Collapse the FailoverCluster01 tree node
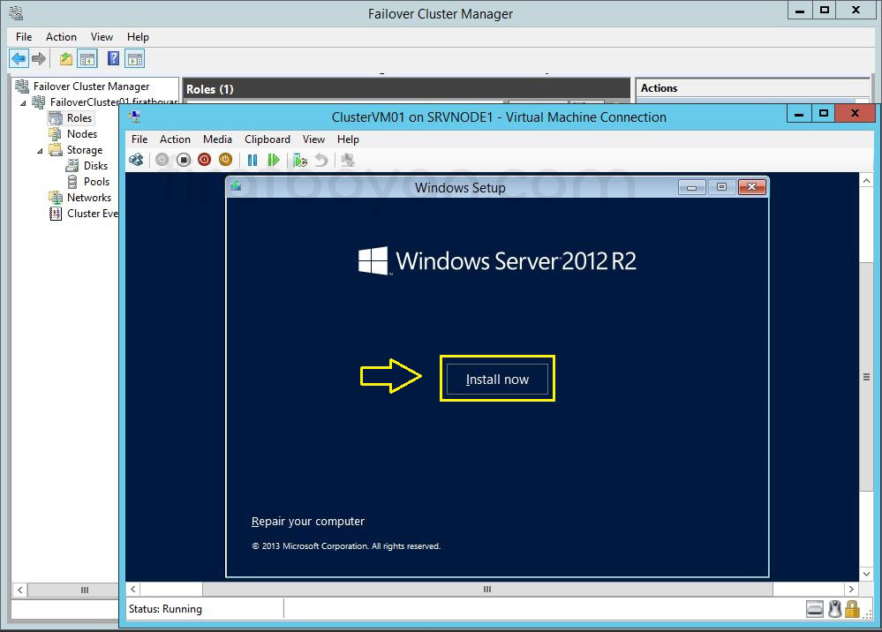The image size is (882, 632). coord(23,103)
